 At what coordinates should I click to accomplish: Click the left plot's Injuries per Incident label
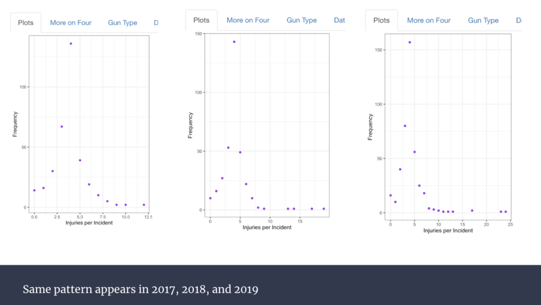[89, 223]
